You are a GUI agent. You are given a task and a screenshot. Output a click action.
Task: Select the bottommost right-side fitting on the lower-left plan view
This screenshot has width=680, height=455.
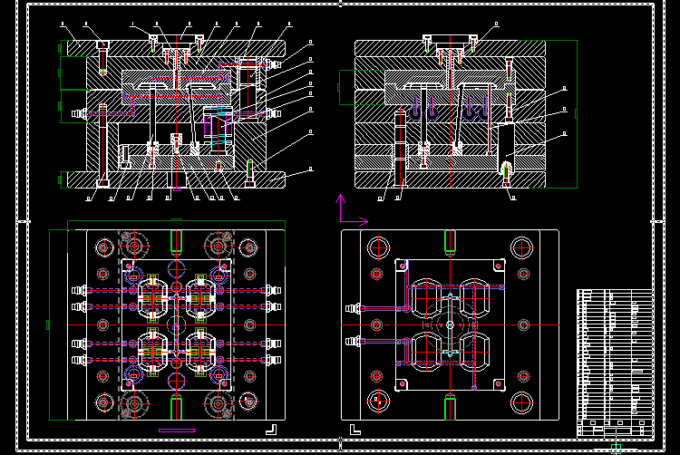(x=273, y=360)
